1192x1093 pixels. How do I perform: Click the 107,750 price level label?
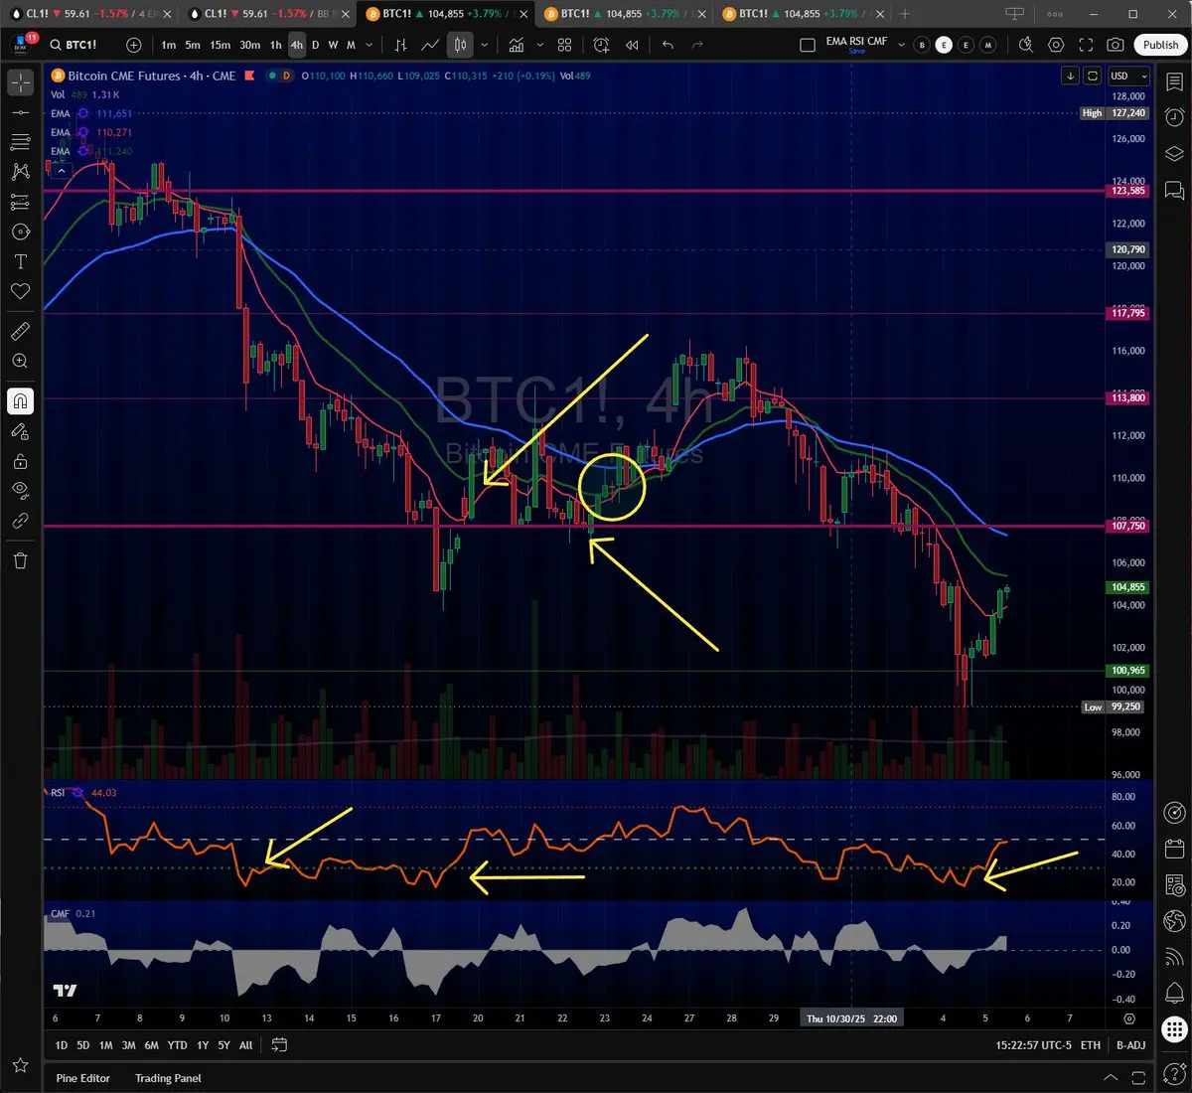(x=1128, y=526)
